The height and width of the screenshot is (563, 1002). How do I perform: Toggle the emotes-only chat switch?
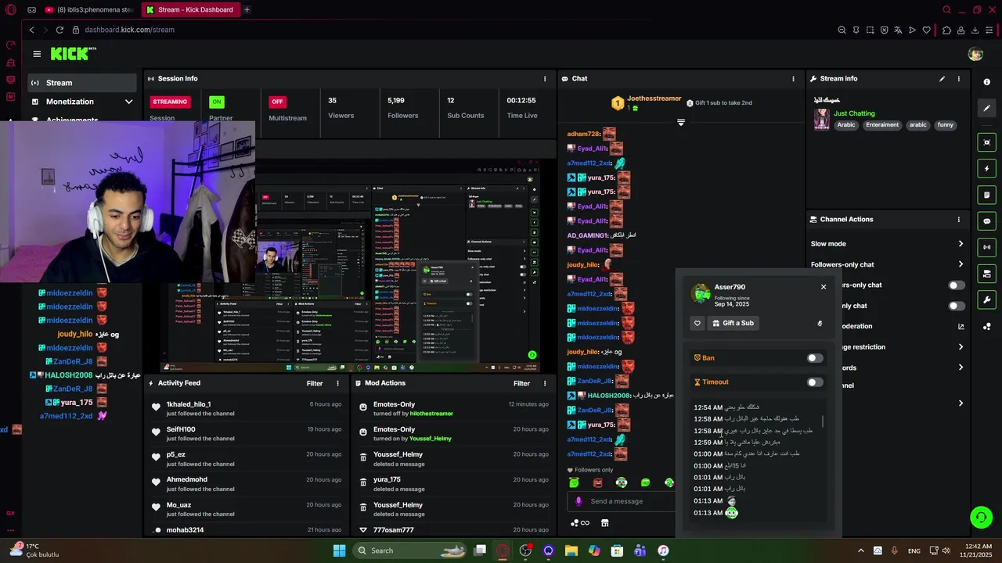click(x=957, y=306)
